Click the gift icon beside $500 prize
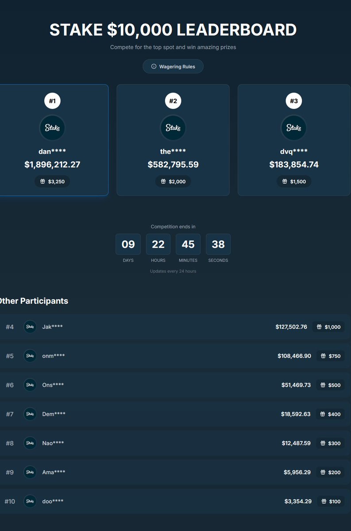Viewport: 351px width, 531px height. coord(323,385)
